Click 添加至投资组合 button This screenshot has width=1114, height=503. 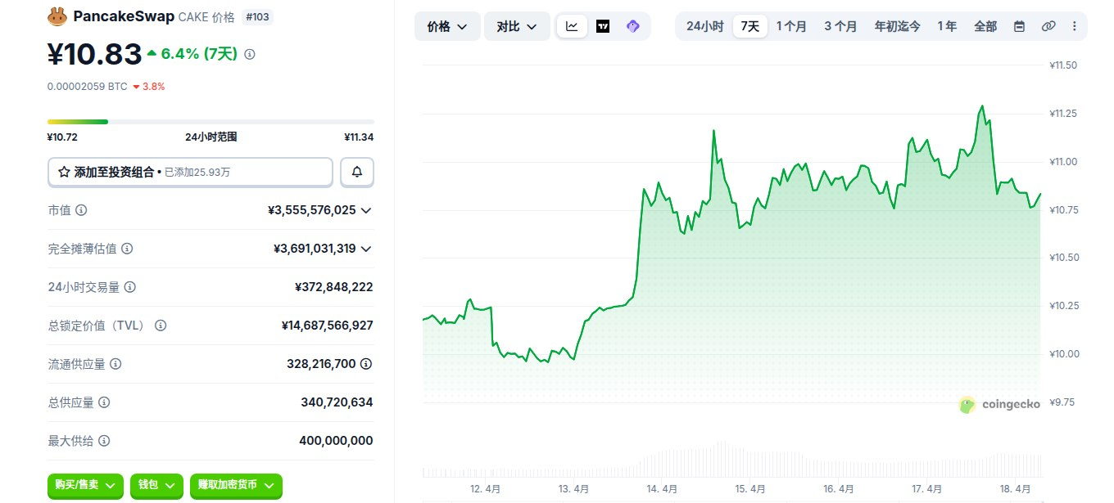[190, 173]
